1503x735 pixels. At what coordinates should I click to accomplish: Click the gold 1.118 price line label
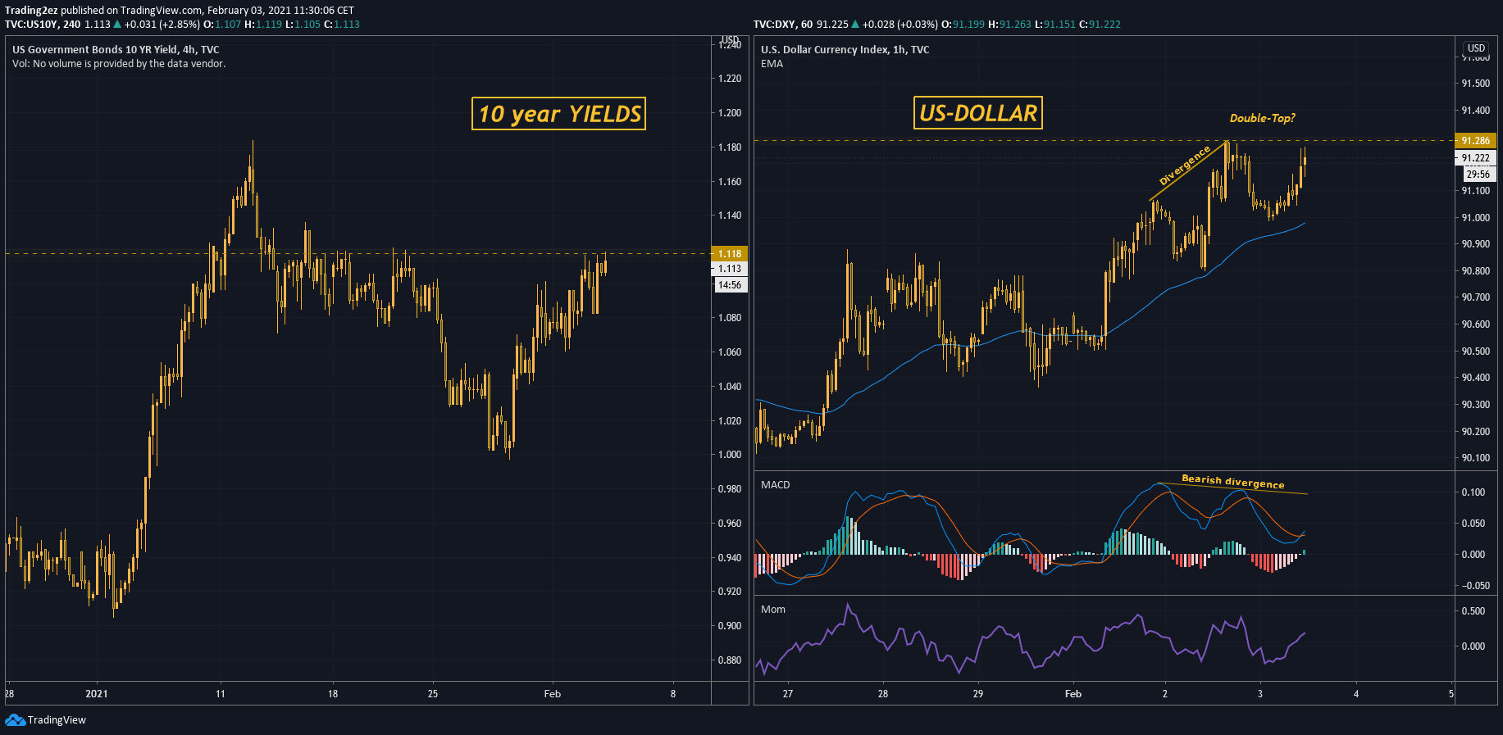tap(729, 254)
